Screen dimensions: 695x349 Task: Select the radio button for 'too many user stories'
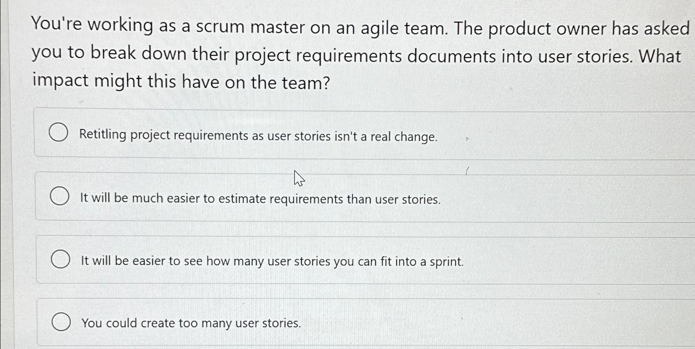pos(62,321)
